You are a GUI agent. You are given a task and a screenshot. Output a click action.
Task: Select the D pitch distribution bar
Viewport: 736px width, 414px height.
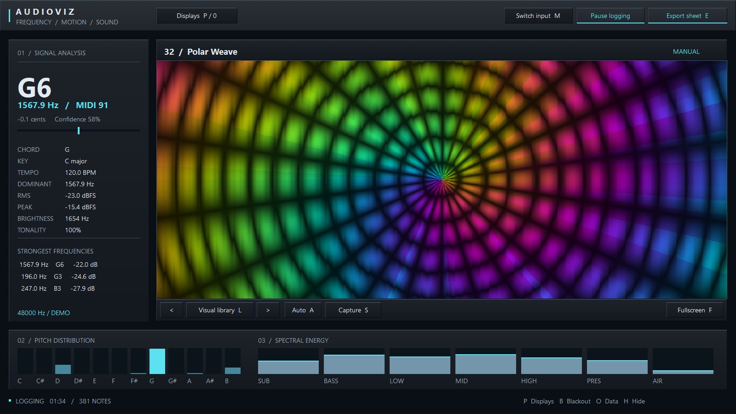63,361
